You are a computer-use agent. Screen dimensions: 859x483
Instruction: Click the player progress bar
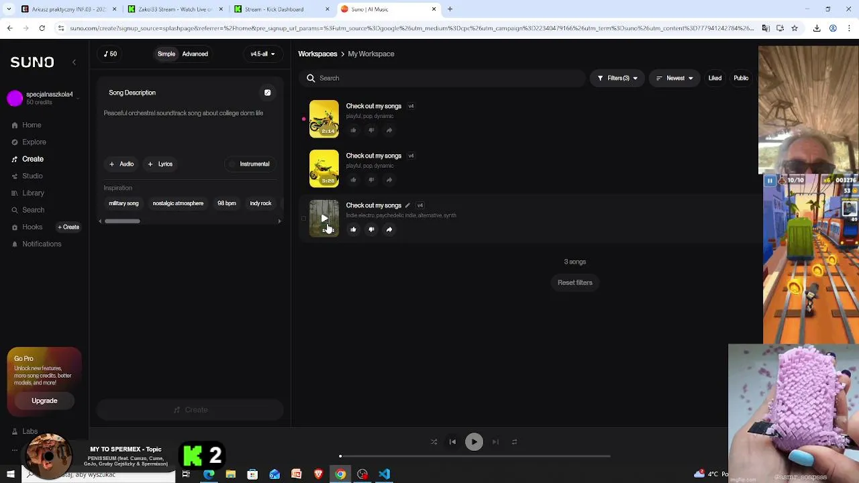(474, 456)
